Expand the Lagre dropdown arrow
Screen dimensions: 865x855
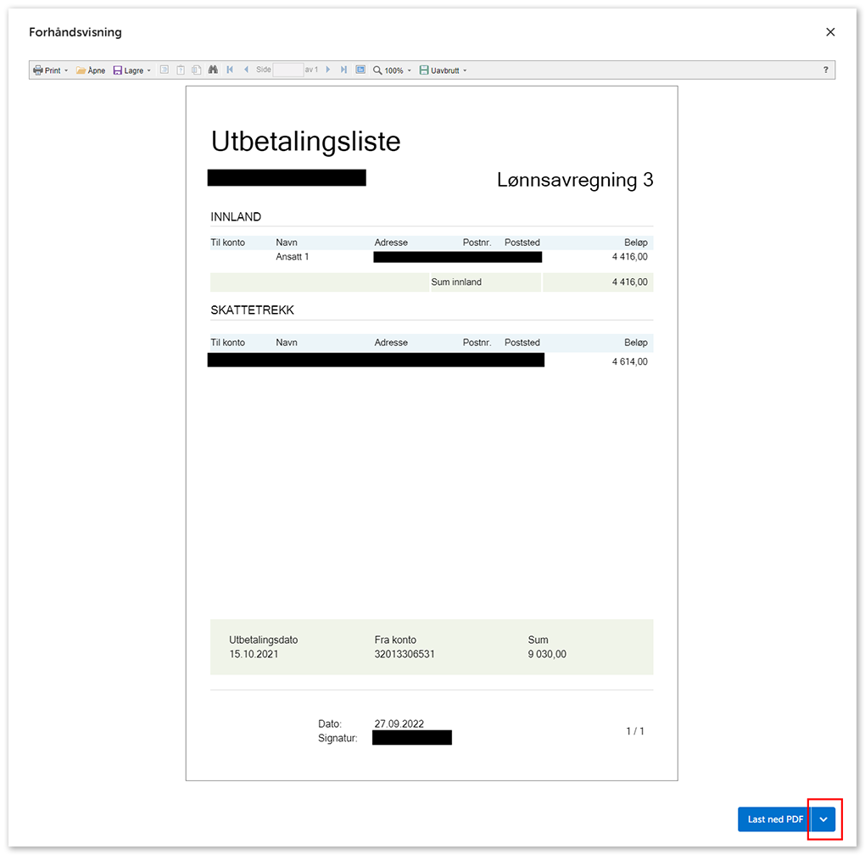click(149, 70)
